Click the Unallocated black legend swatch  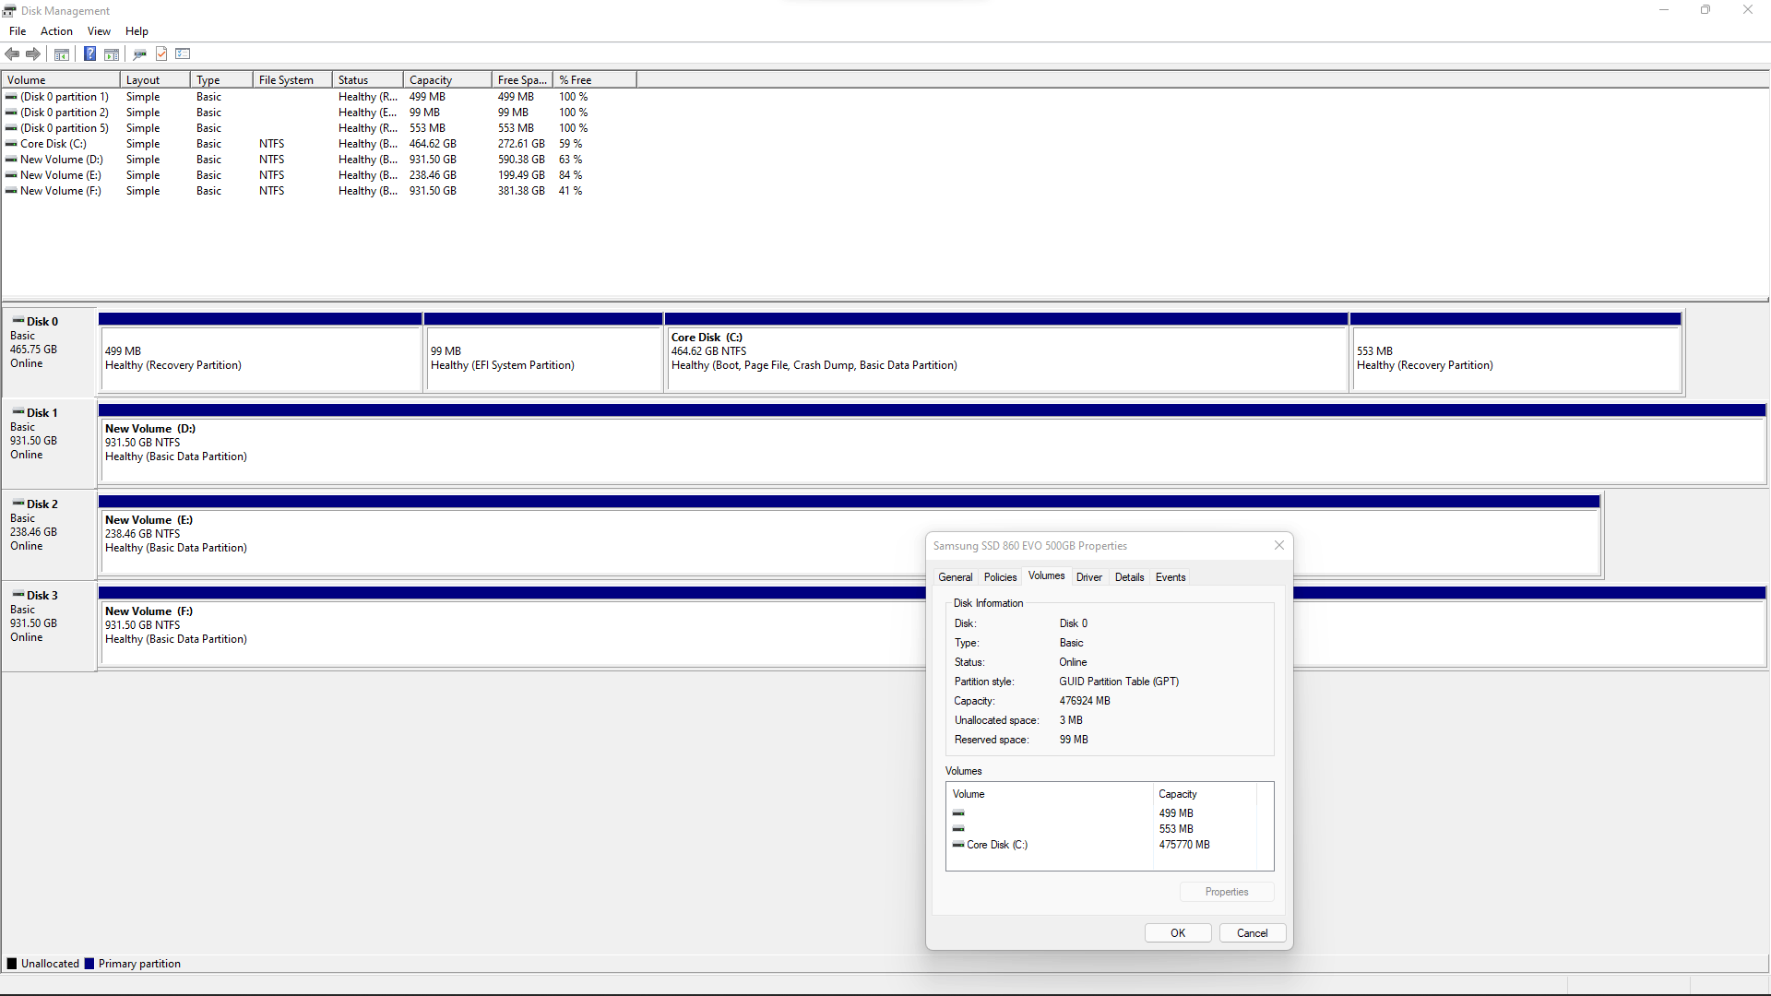(x=12, y=964)
